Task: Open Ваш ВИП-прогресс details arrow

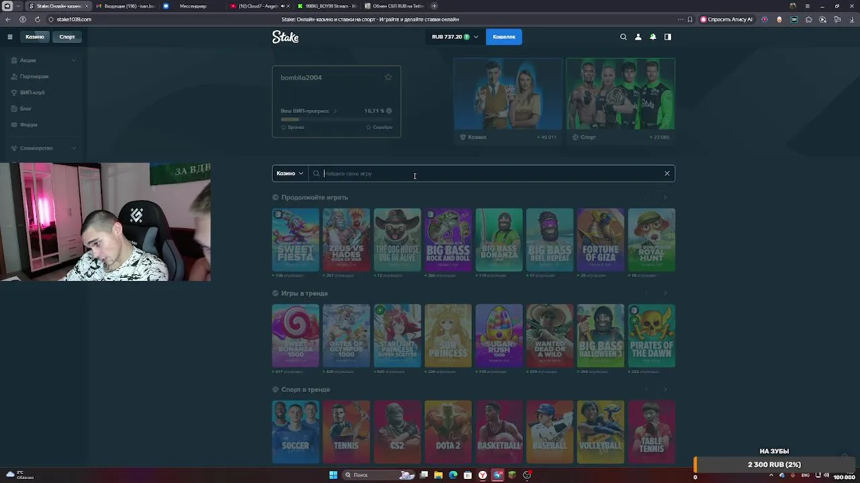Action: coord(335,111)
